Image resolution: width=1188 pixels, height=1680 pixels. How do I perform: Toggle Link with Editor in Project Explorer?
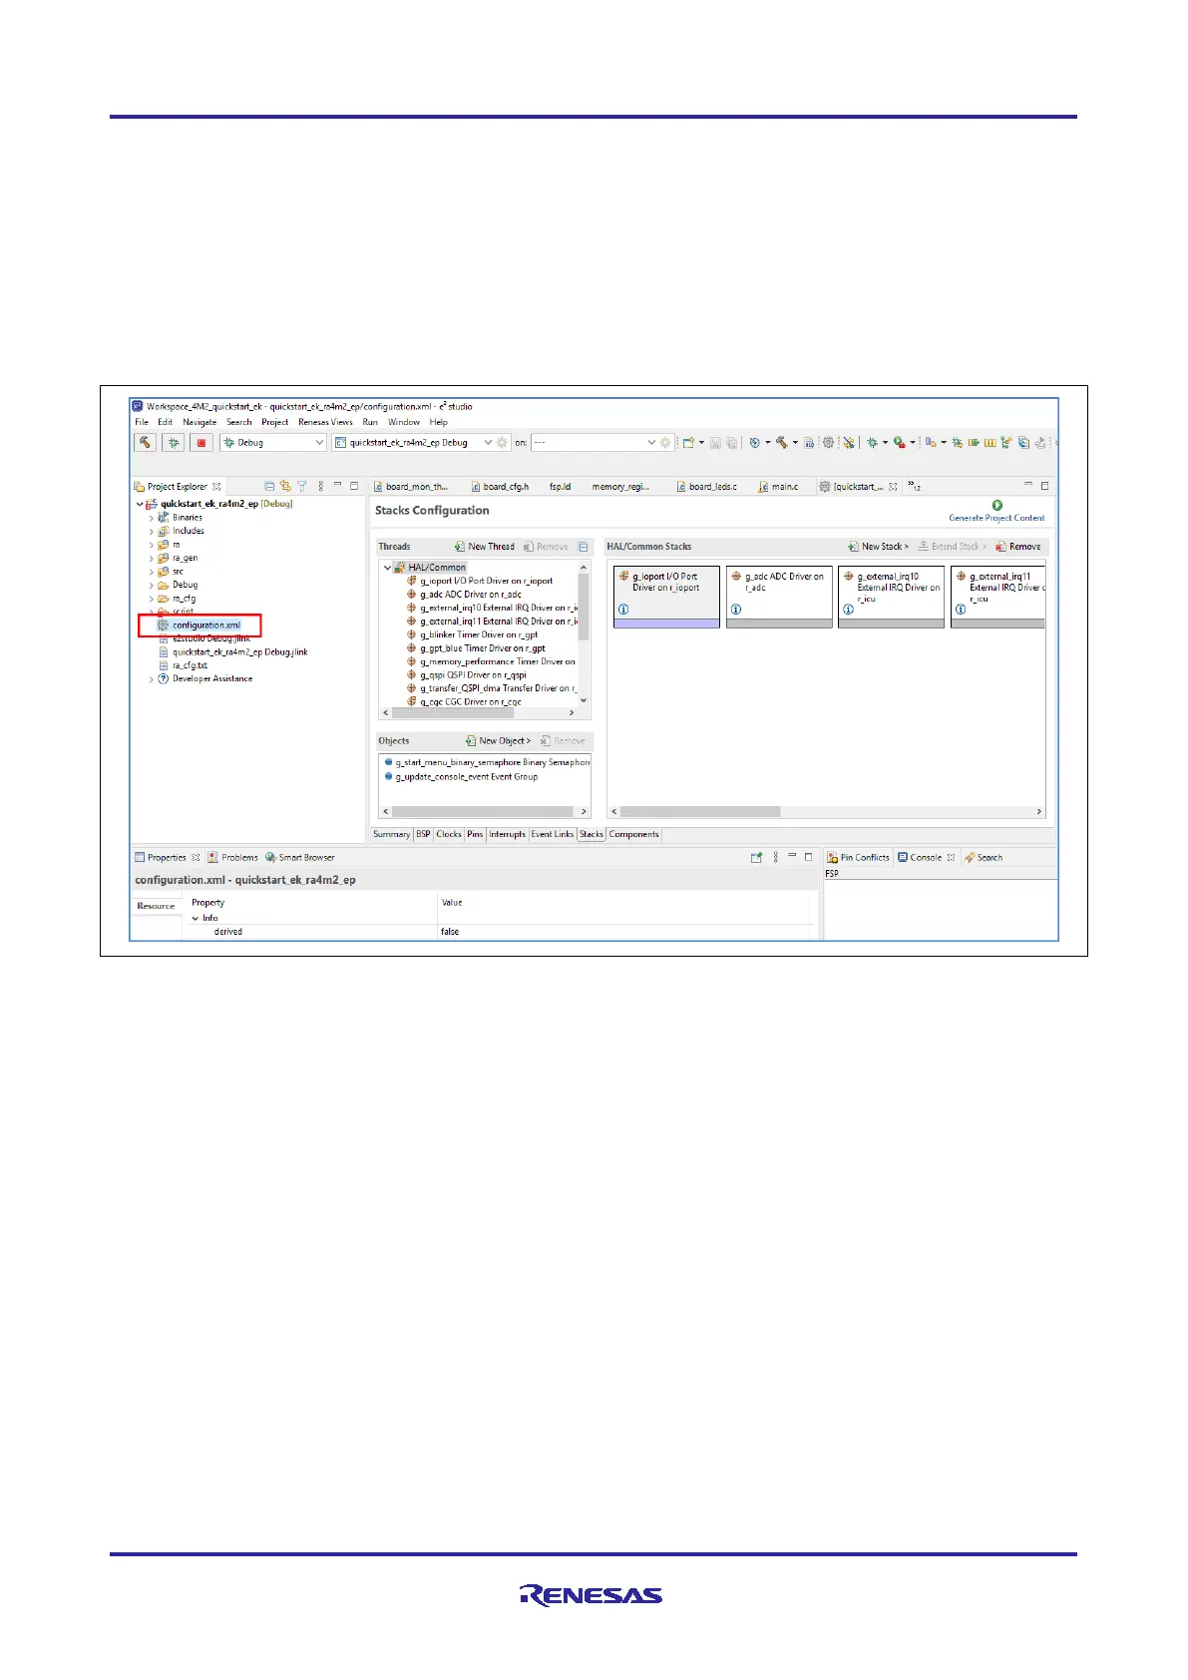click(285, 486)
